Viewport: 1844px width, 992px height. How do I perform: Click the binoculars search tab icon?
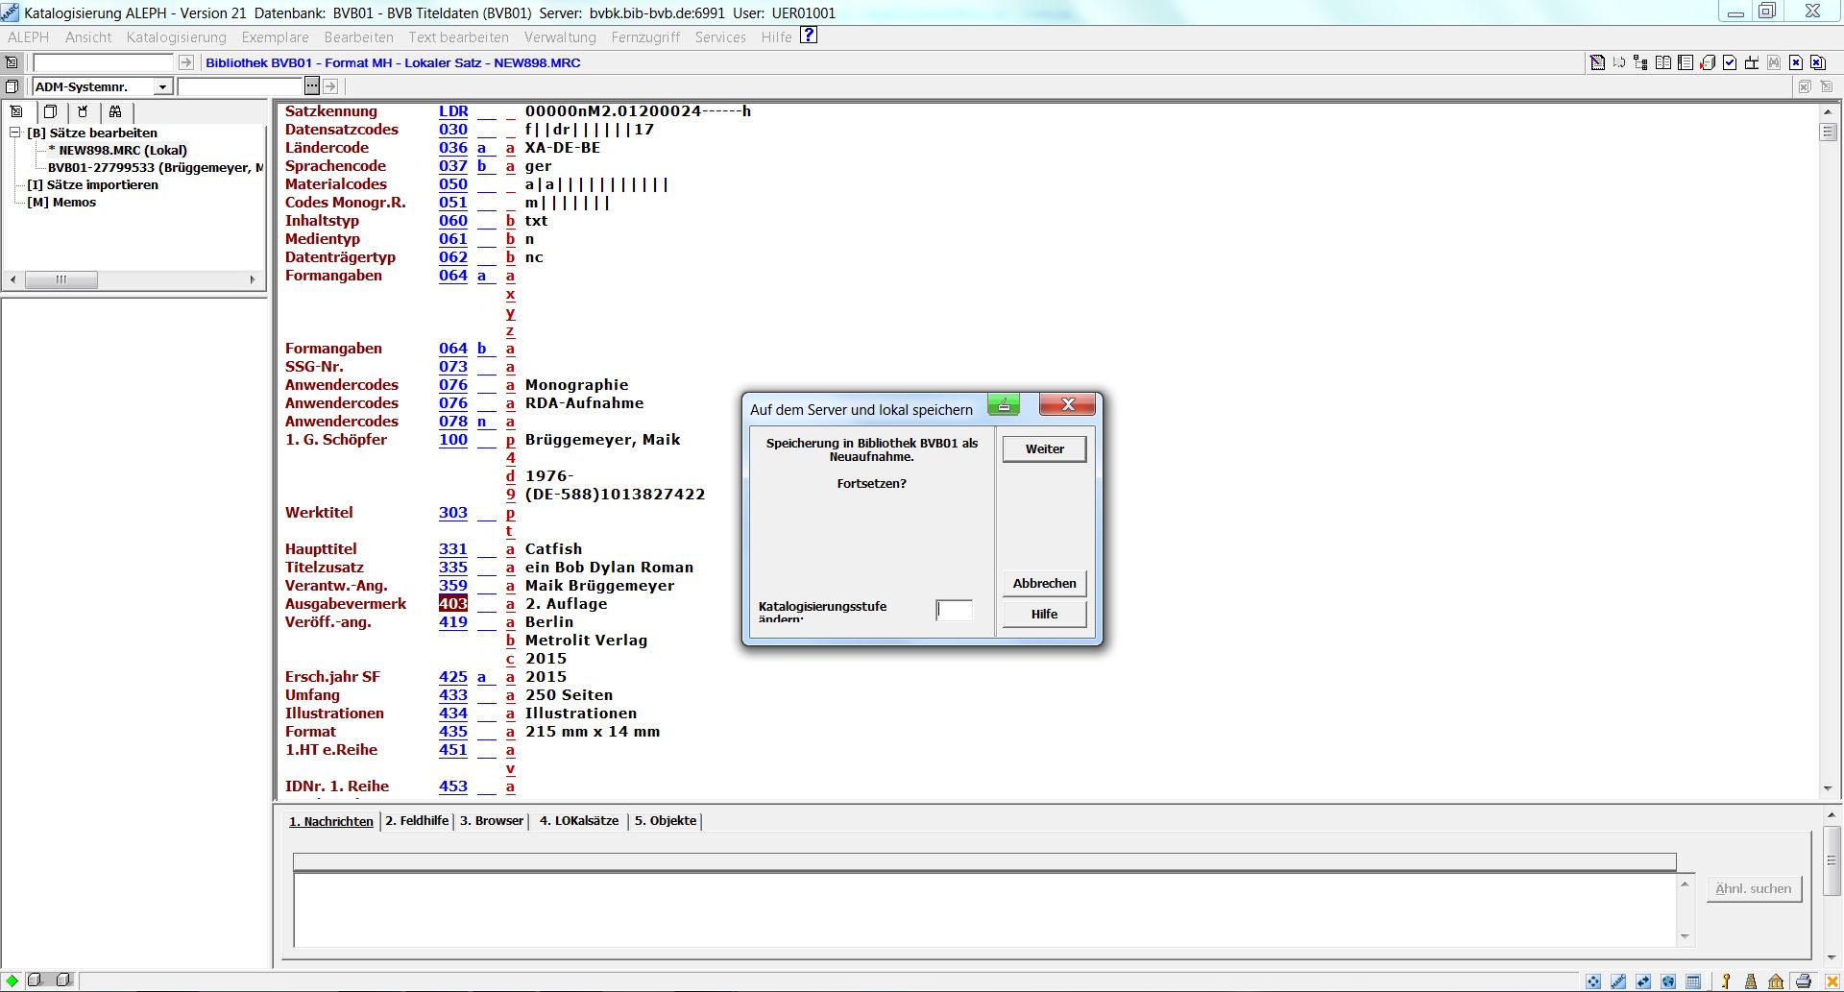coord(115,111)
